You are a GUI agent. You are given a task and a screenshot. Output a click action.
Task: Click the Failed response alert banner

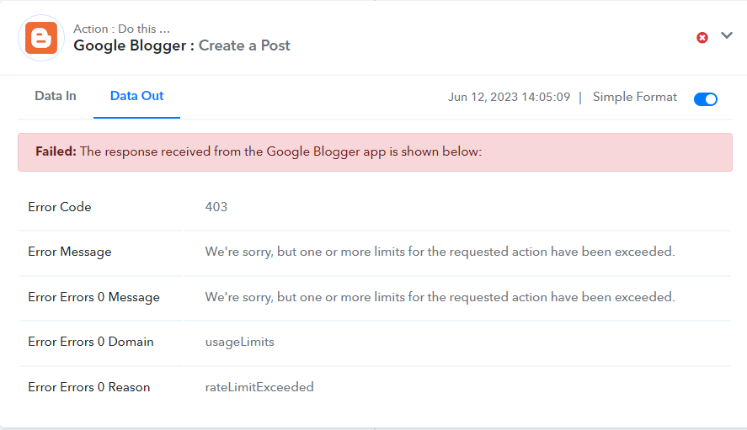pyautogui.click(x=375, y=152)
